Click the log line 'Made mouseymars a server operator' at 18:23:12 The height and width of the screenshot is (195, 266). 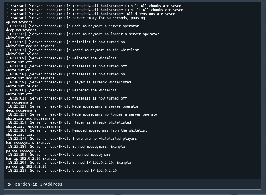point(72,106)
